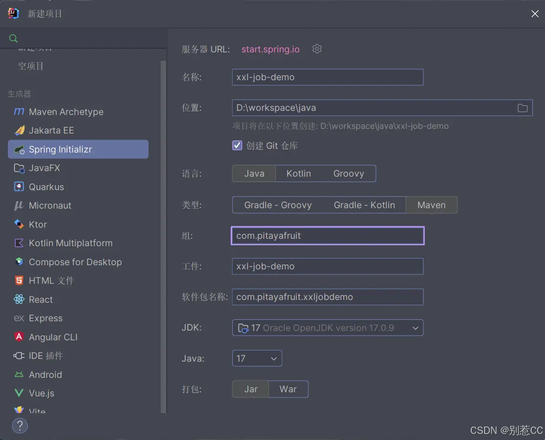The width and height of the screenshot is (545, 440).
Task: Click the Express ex icon
Action: point(19,318)
